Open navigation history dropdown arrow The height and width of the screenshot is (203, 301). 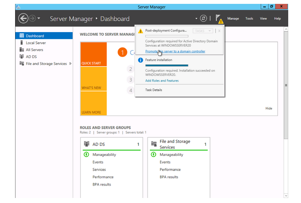[x=39, y=19]
